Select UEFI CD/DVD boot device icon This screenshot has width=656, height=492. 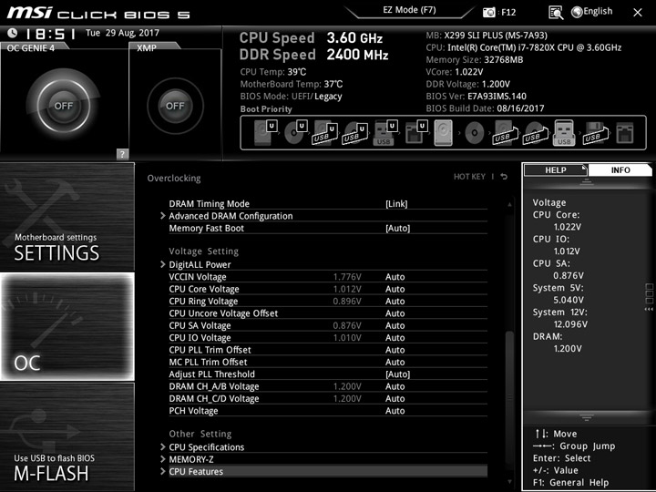tap(295, 133)
